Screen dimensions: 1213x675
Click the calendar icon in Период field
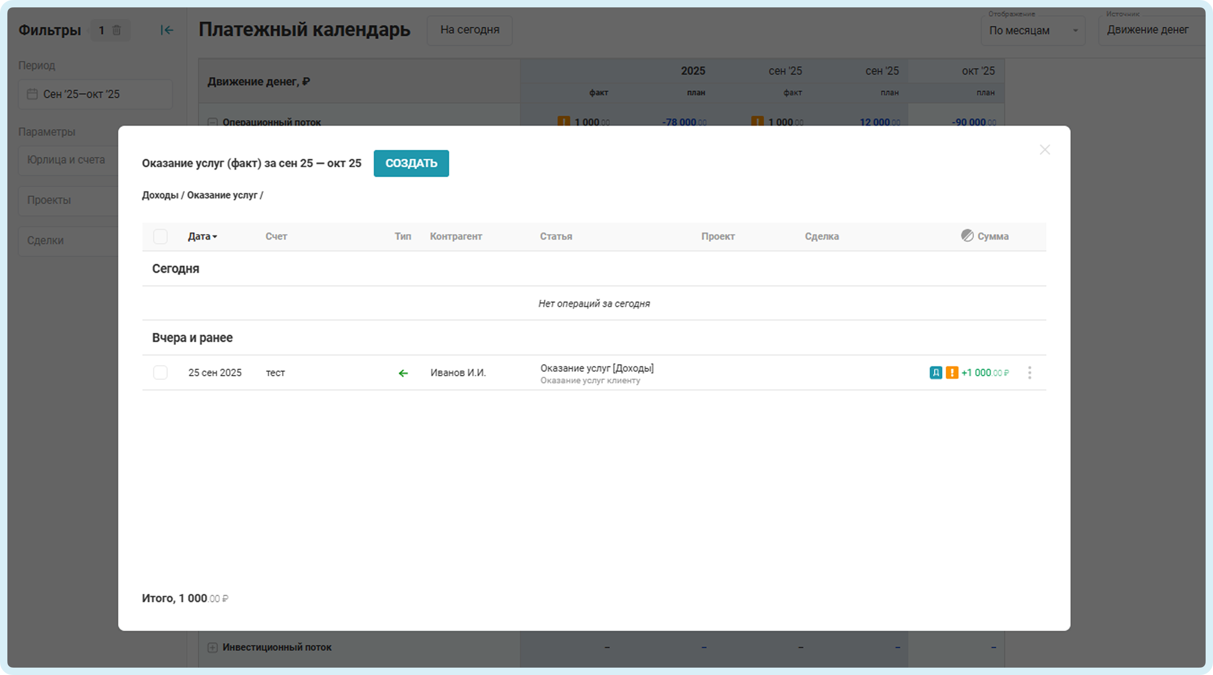(x=32, y=94)
